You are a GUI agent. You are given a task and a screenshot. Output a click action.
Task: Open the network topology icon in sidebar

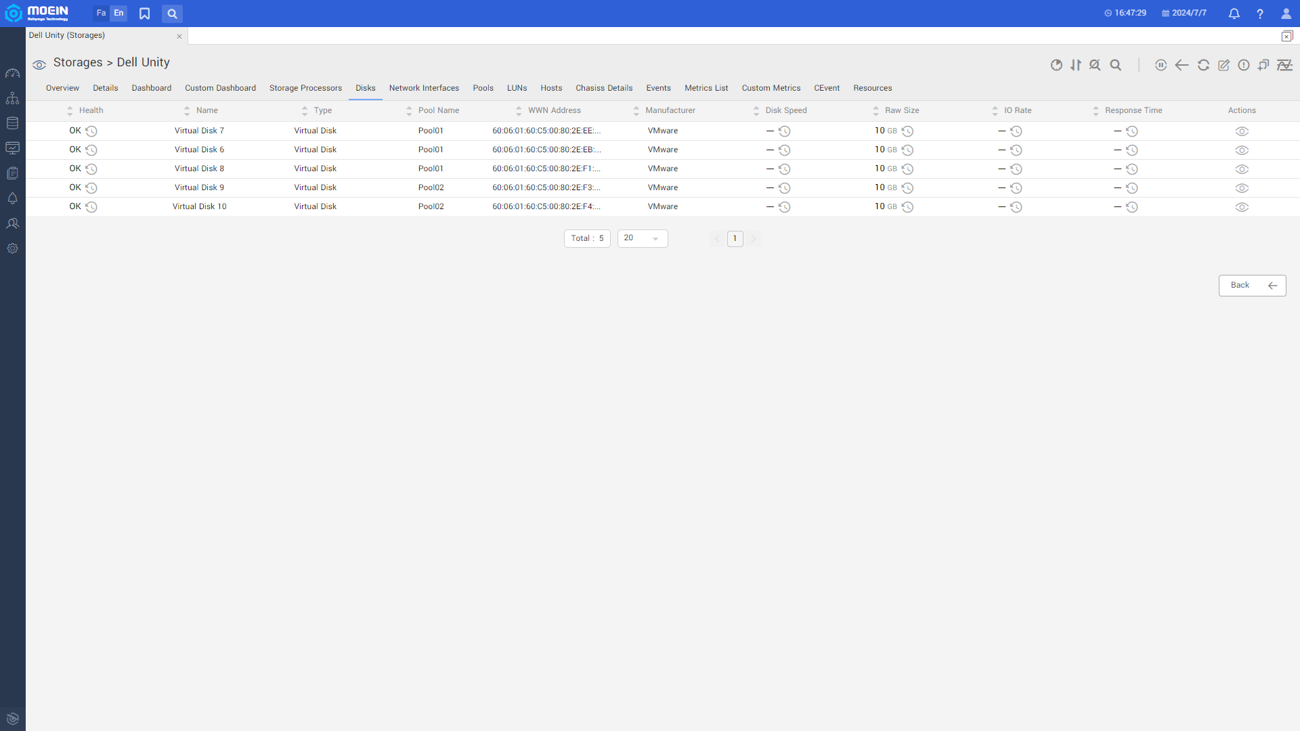tap(12, 98)
